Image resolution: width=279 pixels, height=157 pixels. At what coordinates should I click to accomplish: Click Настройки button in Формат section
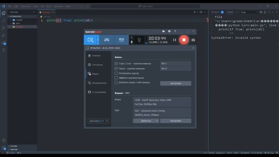(176, 121)
